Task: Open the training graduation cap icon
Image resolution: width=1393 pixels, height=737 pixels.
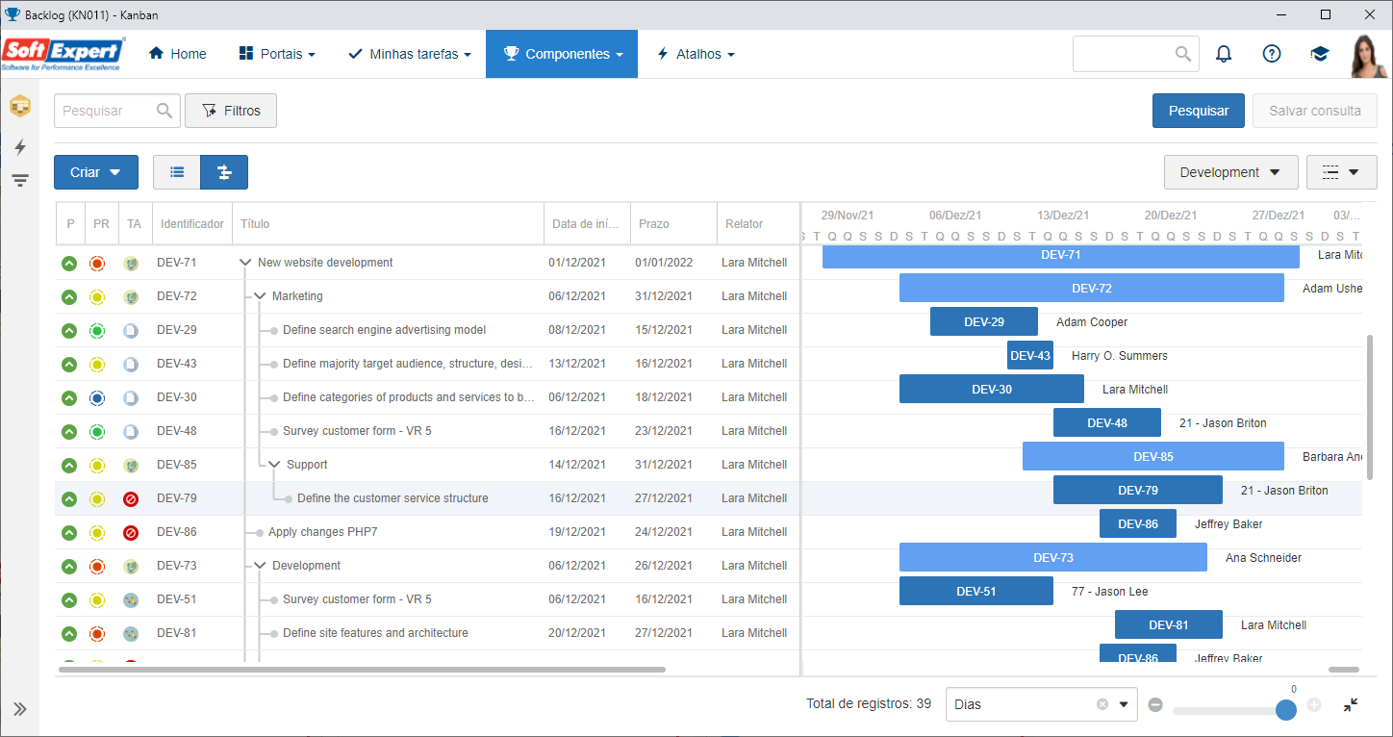Action: [x=1320, y=54]
